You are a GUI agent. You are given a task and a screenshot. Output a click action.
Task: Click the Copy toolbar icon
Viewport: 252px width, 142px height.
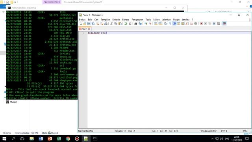click(x=116, y=24)
